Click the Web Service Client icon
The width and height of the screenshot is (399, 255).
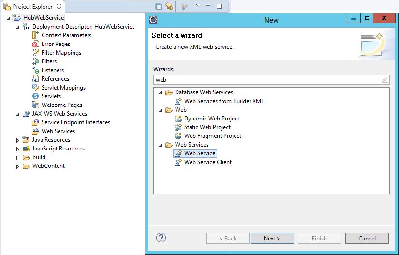tap(178, 162)
